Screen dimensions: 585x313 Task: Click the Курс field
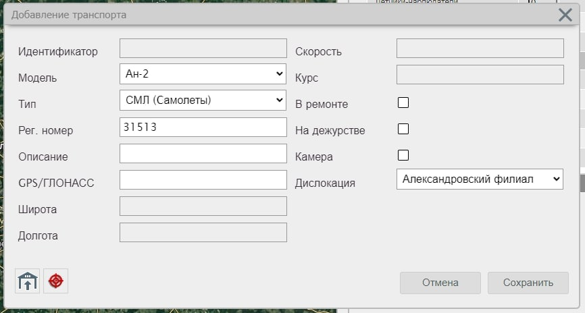pyautogui.click(x=480, y=74)
